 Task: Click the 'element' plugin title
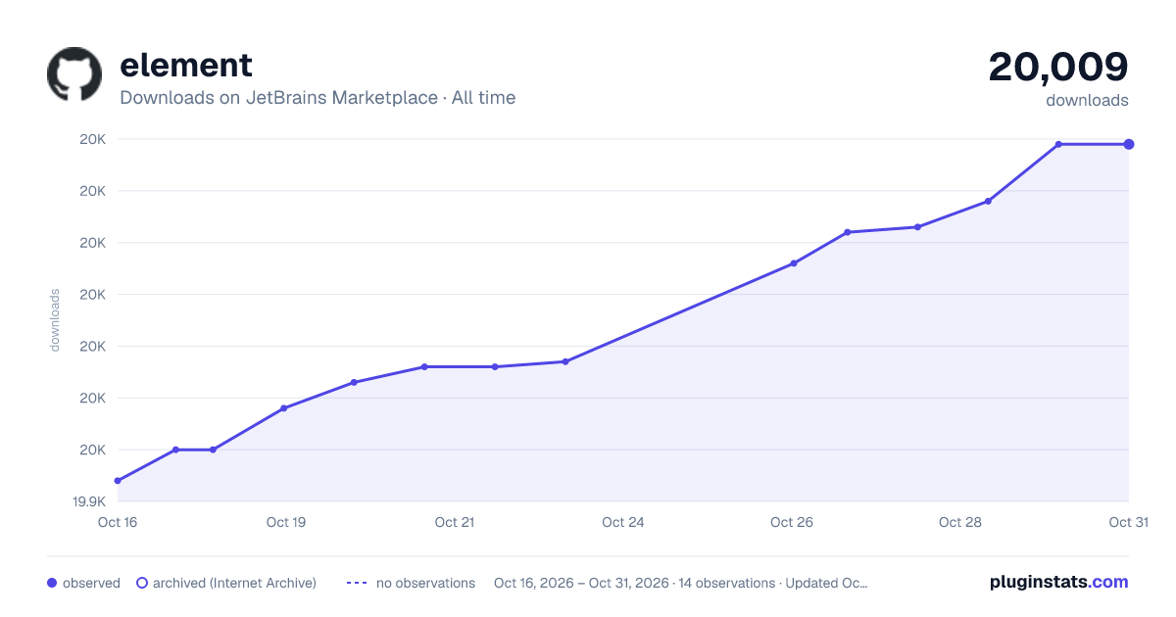[186, 65]
